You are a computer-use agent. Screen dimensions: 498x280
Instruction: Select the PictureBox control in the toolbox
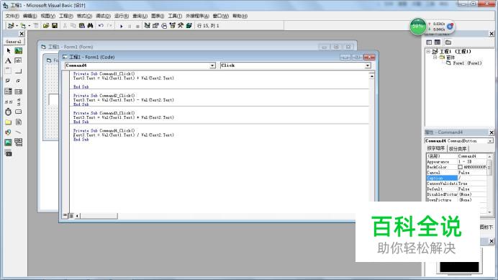pyautogui.click(x=19, y=50)
